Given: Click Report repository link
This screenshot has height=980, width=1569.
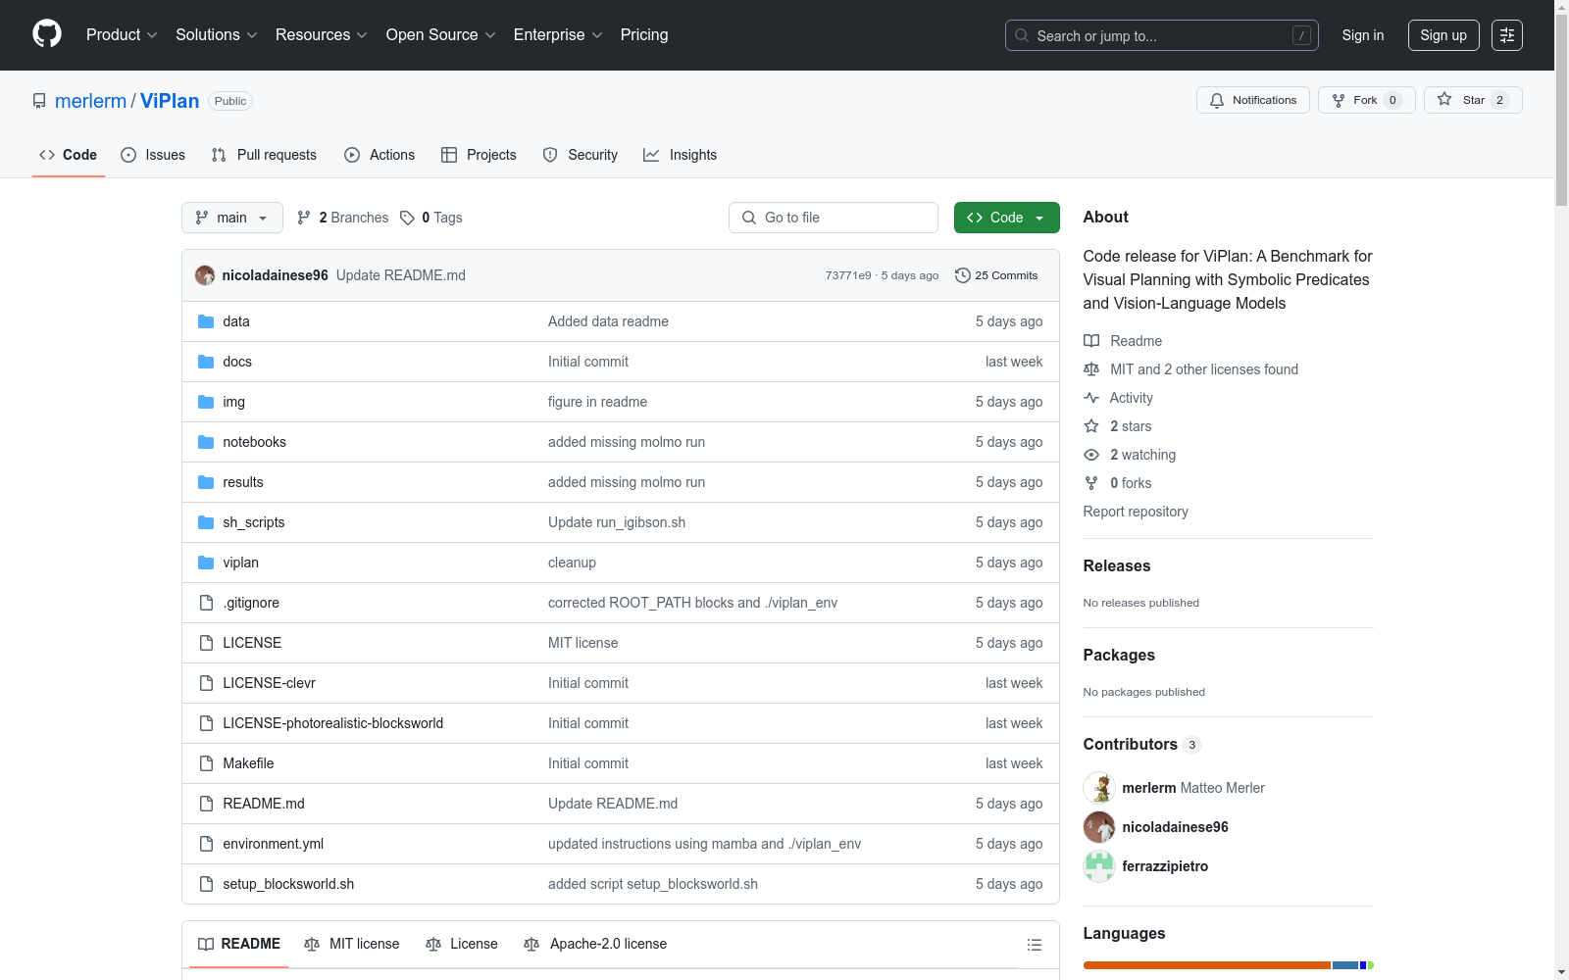Looking at the screenshot, I should tap(1136, 512).
